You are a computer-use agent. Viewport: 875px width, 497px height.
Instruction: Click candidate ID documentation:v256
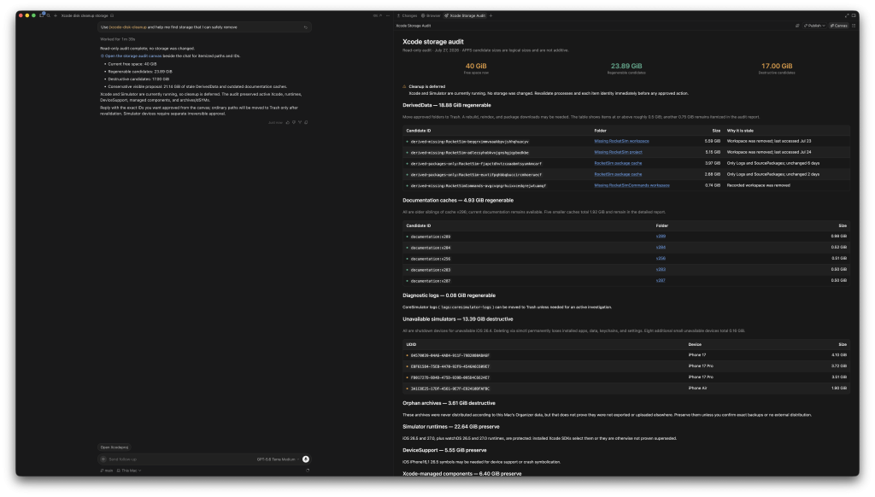[431, 259]
